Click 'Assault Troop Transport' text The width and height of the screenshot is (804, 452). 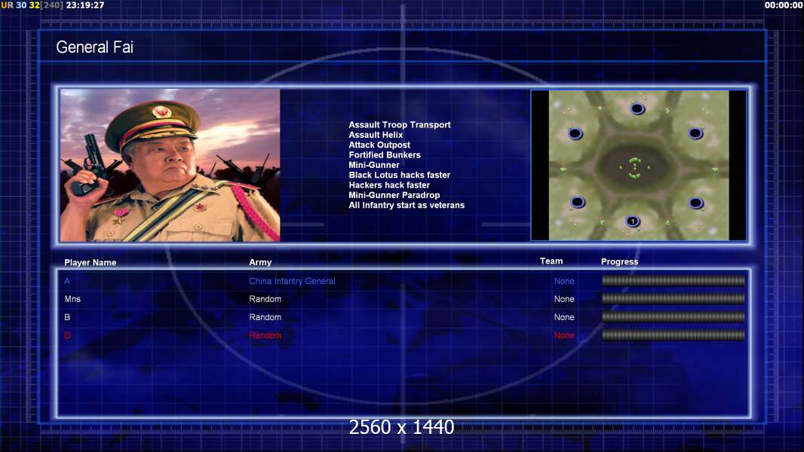pyautogui.click(x=400, y=124)
